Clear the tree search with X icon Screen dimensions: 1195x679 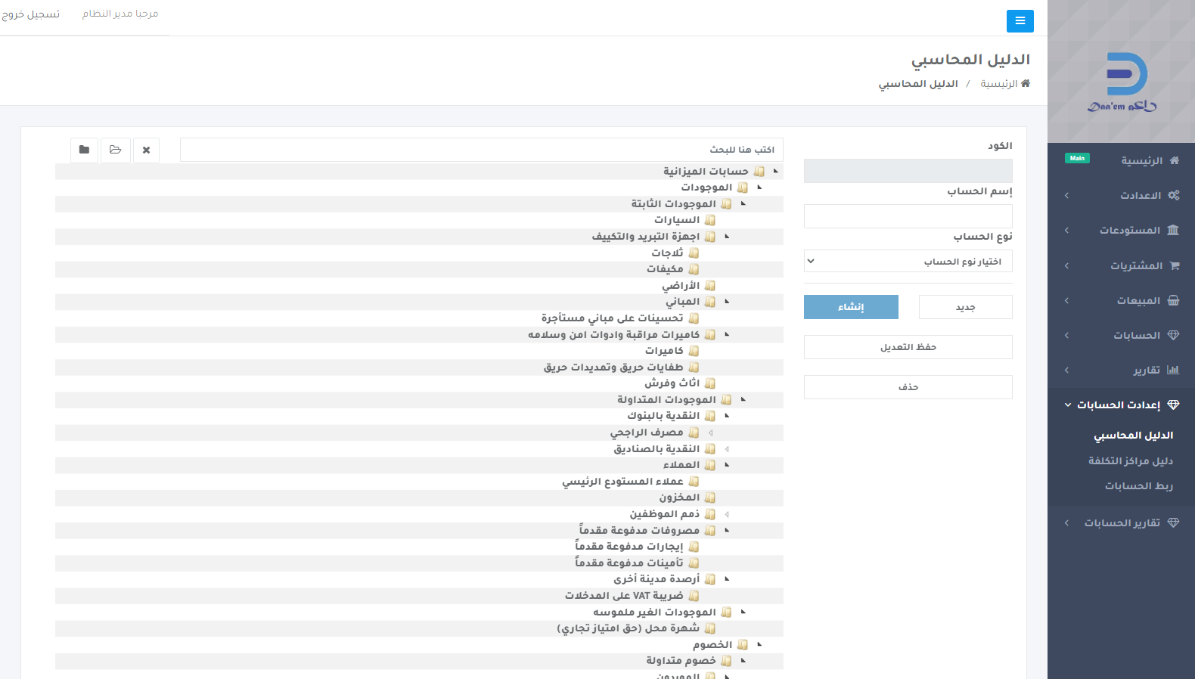point(146,150)
